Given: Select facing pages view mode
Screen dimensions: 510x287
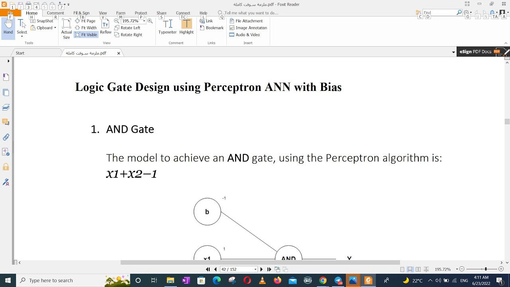Looking at the screenshot, I should pyautogui.click(x=418, y=269).
